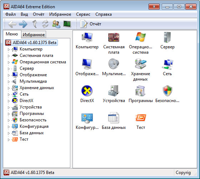The width and height of the screenshot is (200, 179).
Task: Expand the Хранение данных tree arrow
Action: pos(9,88)
